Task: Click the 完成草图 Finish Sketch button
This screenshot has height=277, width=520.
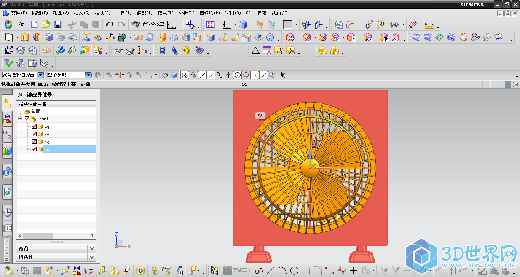Action: point(238,270)
